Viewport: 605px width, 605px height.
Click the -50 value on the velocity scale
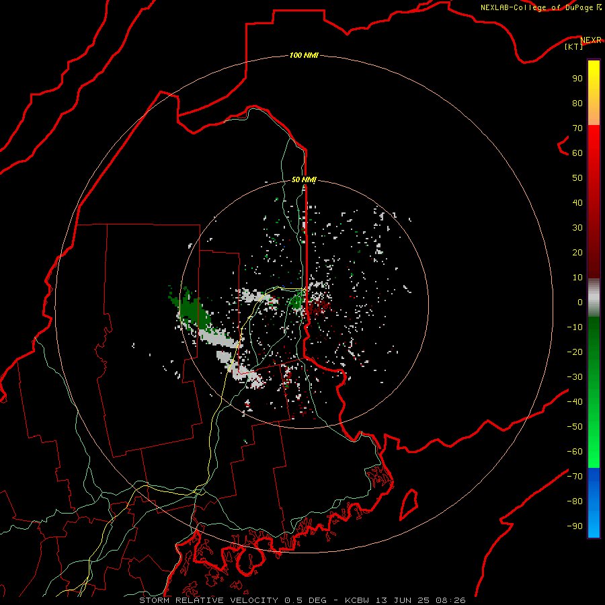click(575, 426)
